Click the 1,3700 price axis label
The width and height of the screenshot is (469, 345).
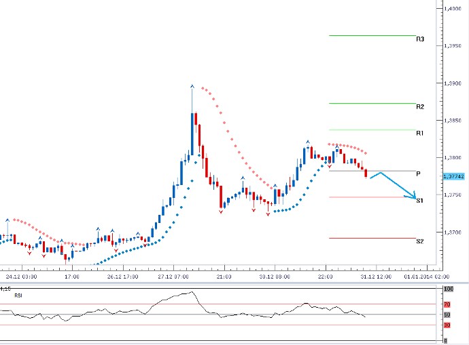(453, 232)
